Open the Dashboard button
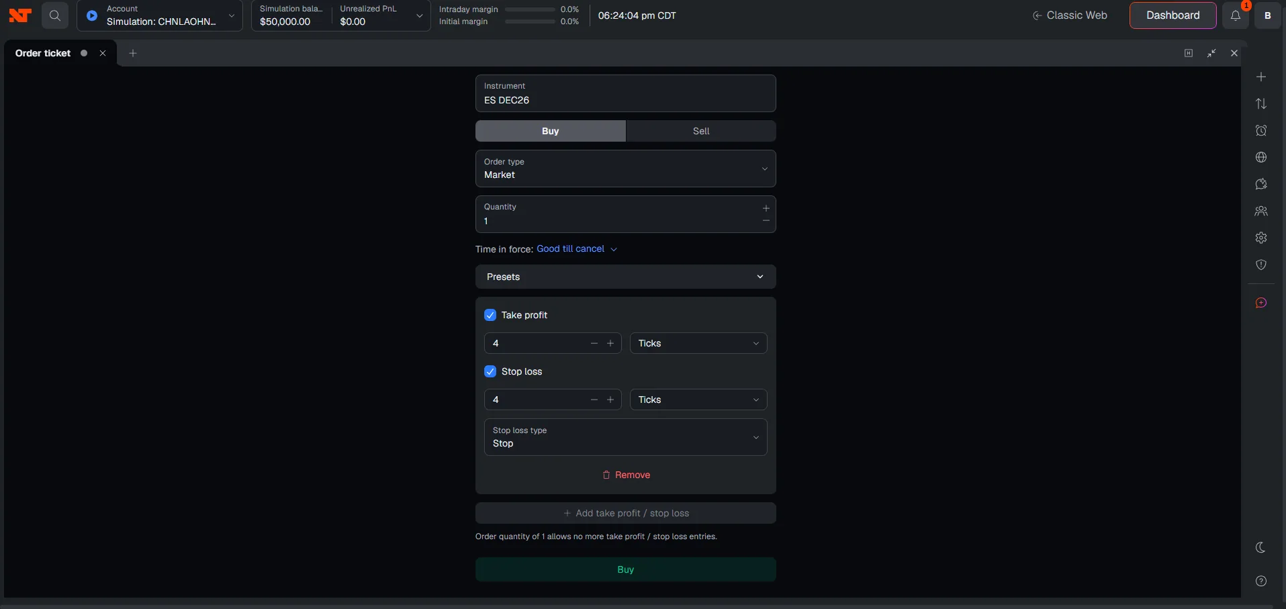 pos(1173,15)
